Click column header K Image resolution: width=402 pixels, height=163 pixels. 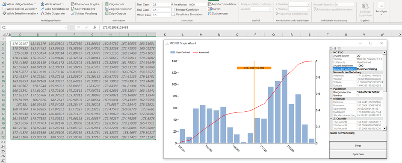tap(165, 35)
